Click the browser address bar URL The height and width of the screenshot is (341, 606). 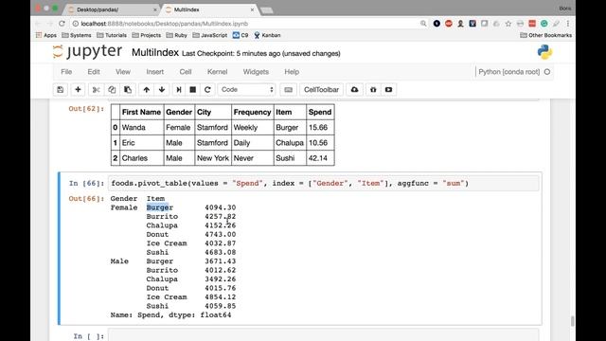164,24
